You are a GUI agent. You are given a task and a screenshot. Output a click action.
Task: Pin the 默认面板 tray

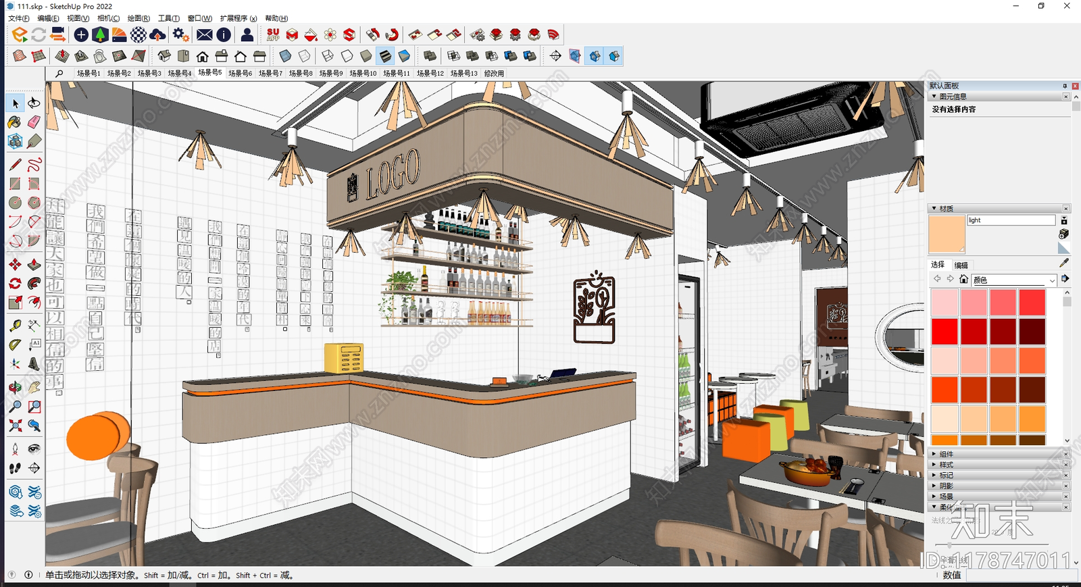[1065, 86]
